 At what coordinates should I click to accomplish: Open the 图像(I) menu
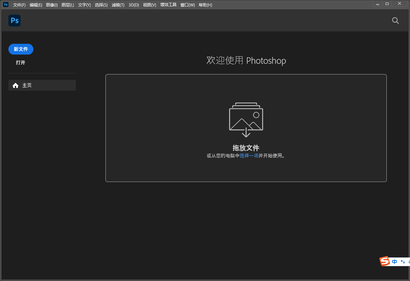[x=52, y=5]
